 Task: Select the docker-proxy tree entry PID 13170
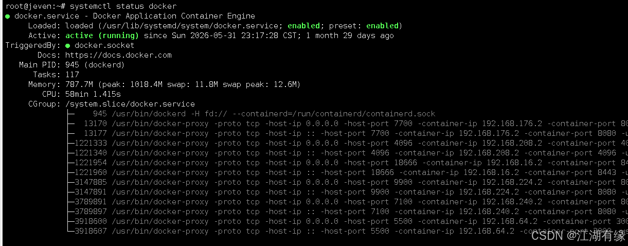coord(347,124)
